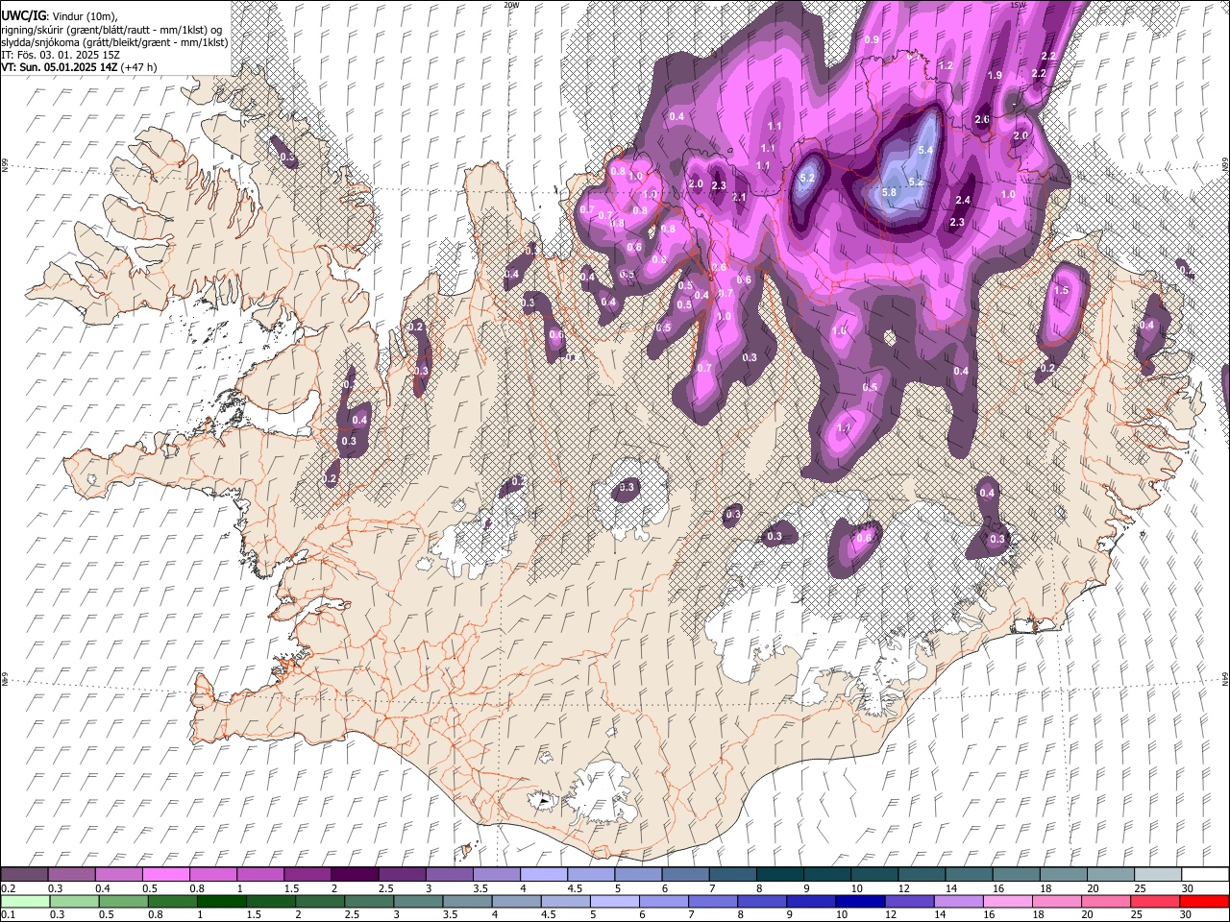Click the valid time 'VT: Sun. 05.01.2025 14Z (+47 h)'

[79, 67]
